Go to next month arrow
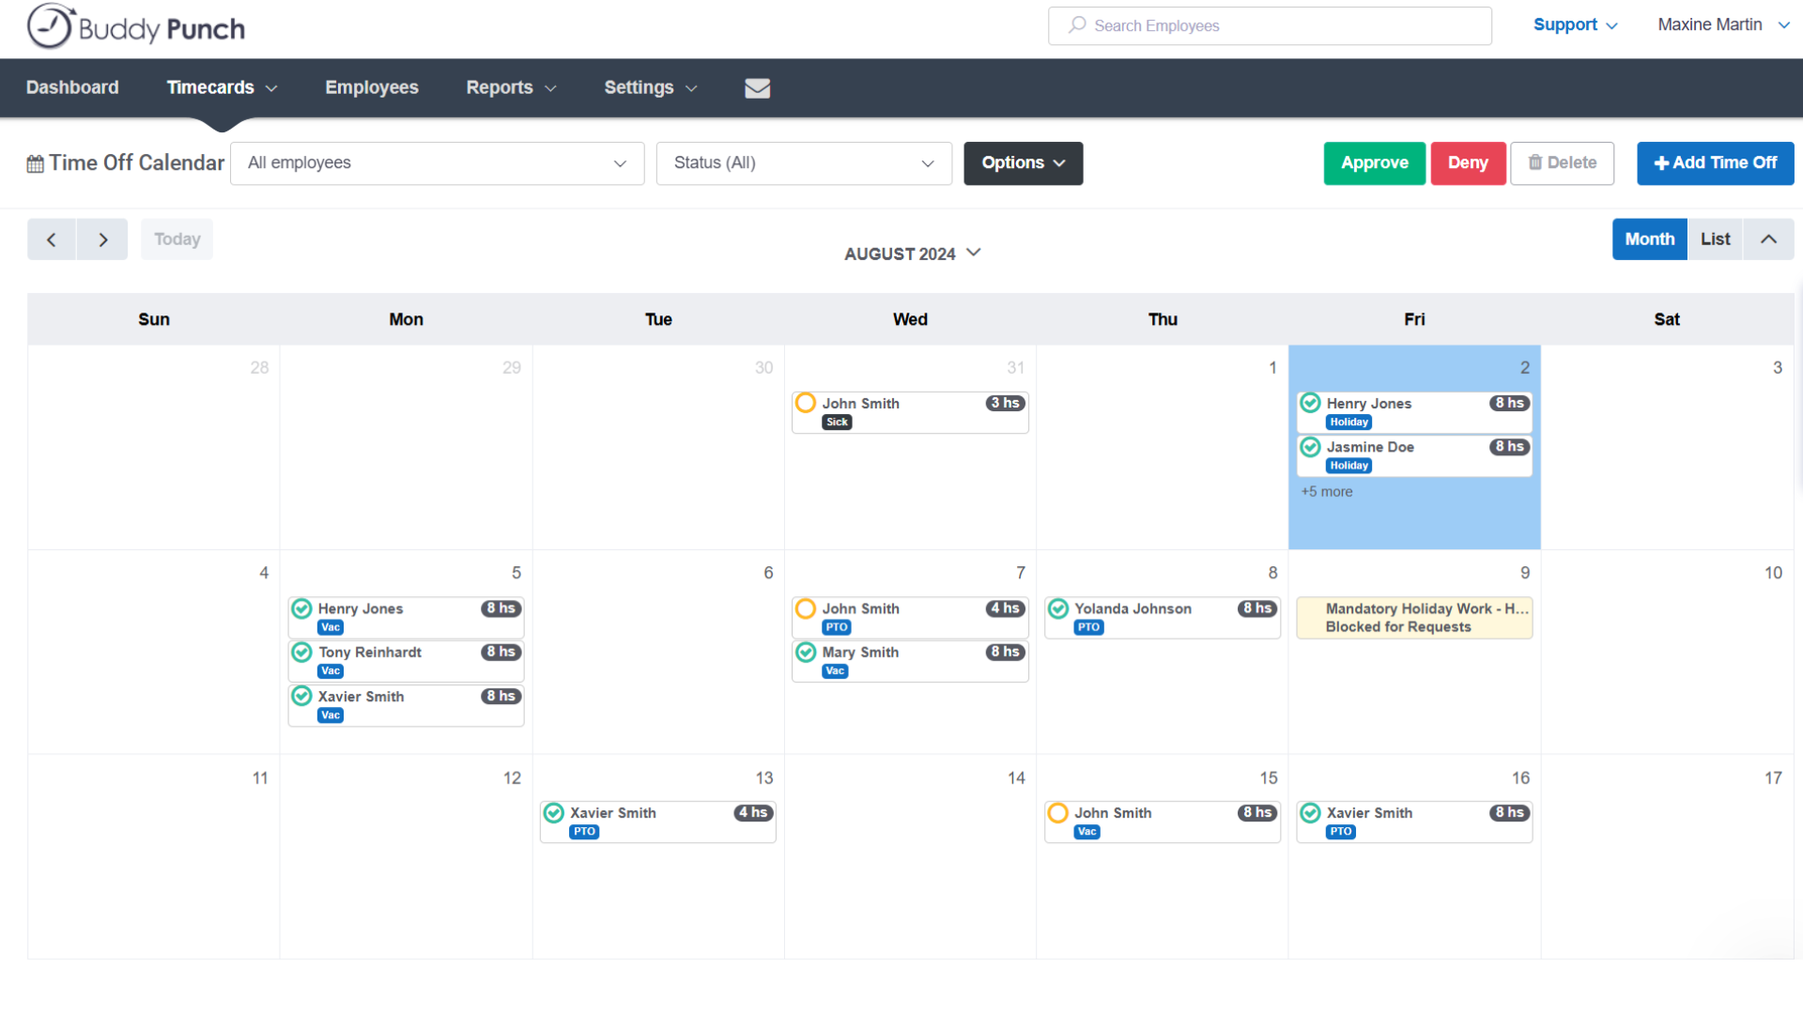This screenshot has width=1803, height=1014. click(102, 239)
